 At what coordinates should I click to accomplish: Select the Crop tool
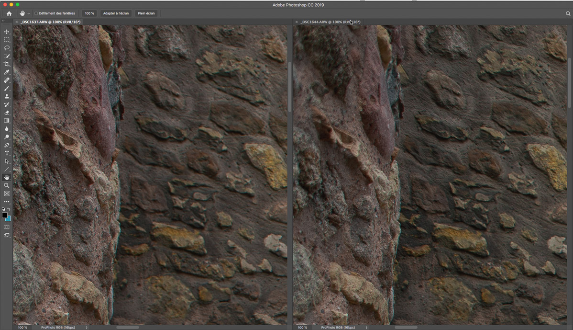(7, 64)
